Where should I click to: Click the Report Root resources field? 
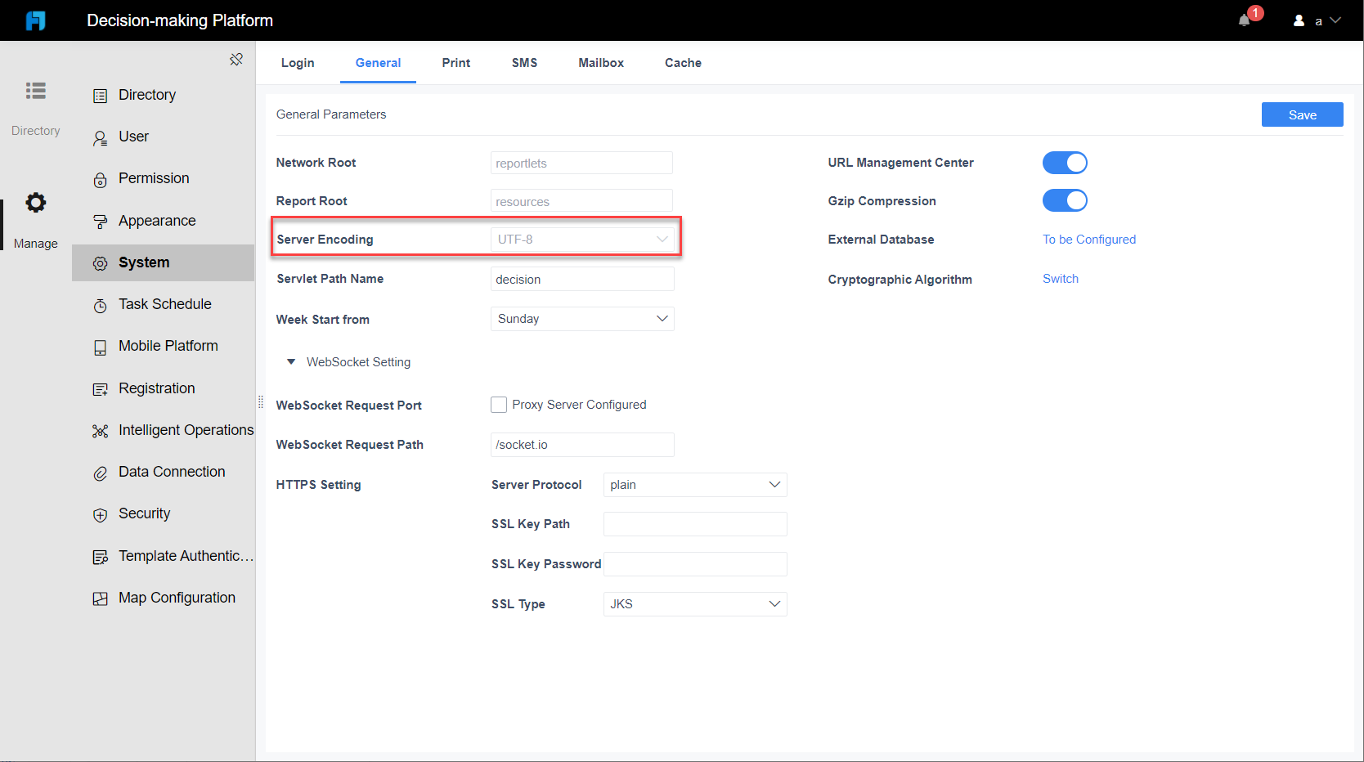click(581, 200)
